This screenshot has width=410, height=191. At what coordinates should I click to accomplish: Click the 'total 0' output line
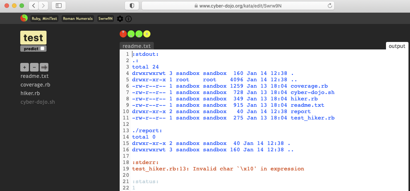coord(144,137)
